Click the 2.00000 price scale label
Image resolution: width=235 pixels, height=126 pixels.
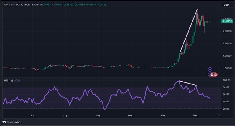click(227, 31)
